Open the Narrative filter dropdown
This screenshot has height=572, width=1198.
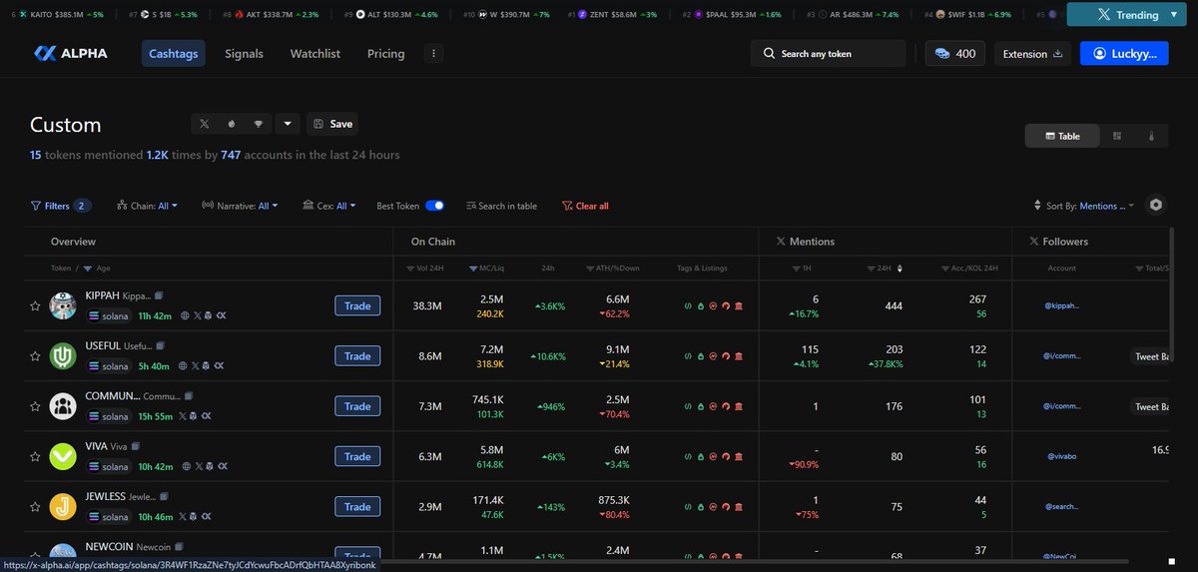[x=240, y=206]
